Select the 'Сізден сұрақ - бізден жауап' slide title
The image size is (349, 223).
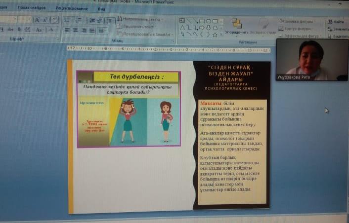tap(230, 77)
